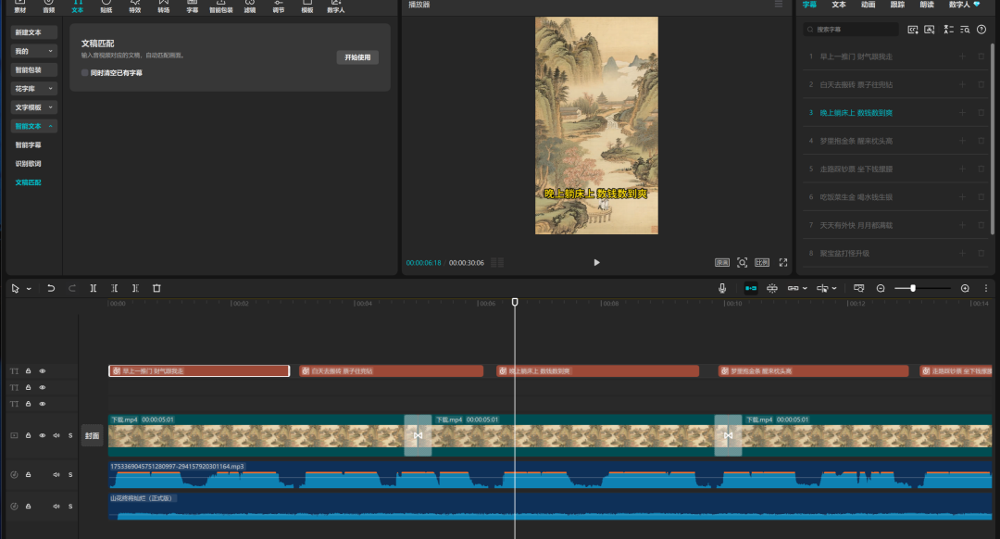1000x539 pixels.
Task: Click the delete trash icon in timeline toolbar
Action: pyautogui.click(x=156, y=288)
